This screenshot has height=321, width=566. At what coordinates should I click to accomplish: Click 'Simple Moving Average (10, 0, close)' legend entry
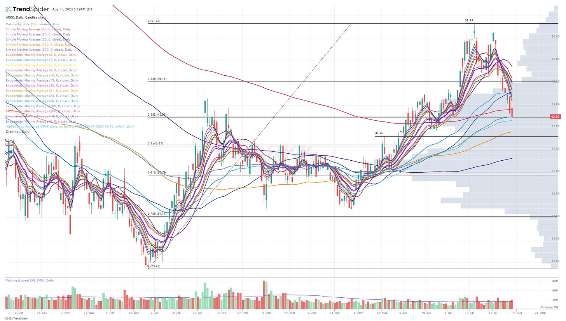[38, 29]
